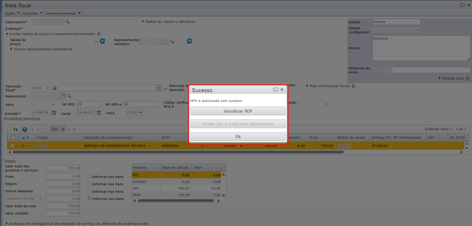Toggle Informar nos itens for Desconto
This screenshot has height=226, width=472.
pos(89,199)
